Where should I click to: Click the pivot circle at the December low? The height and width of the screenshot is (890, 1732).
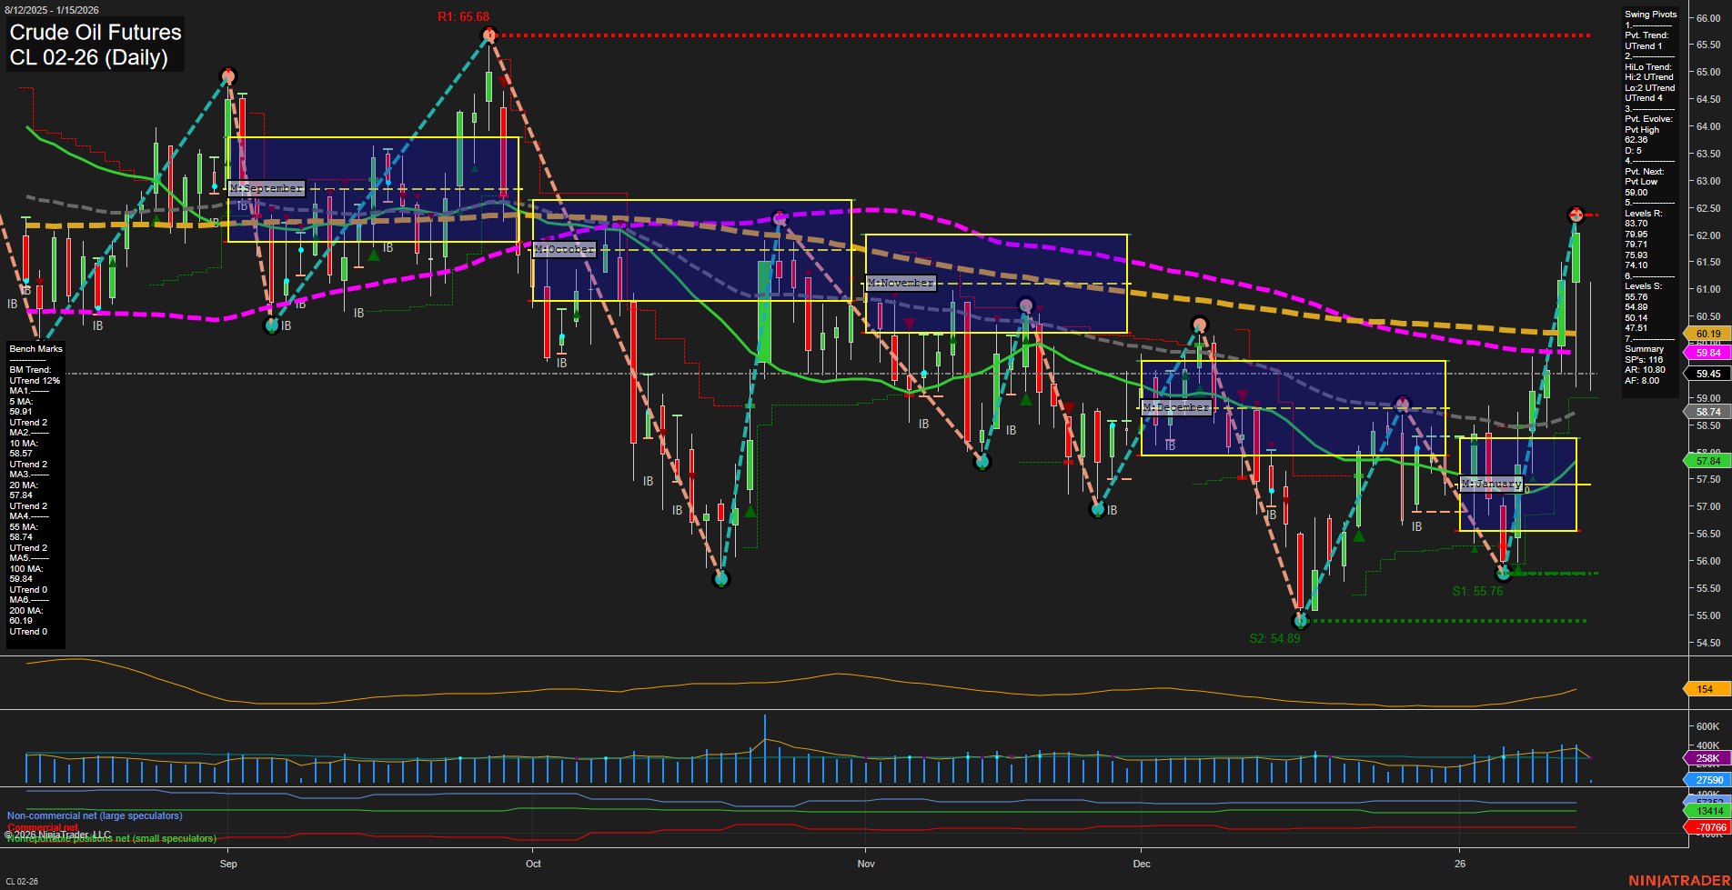point(1301,622)
